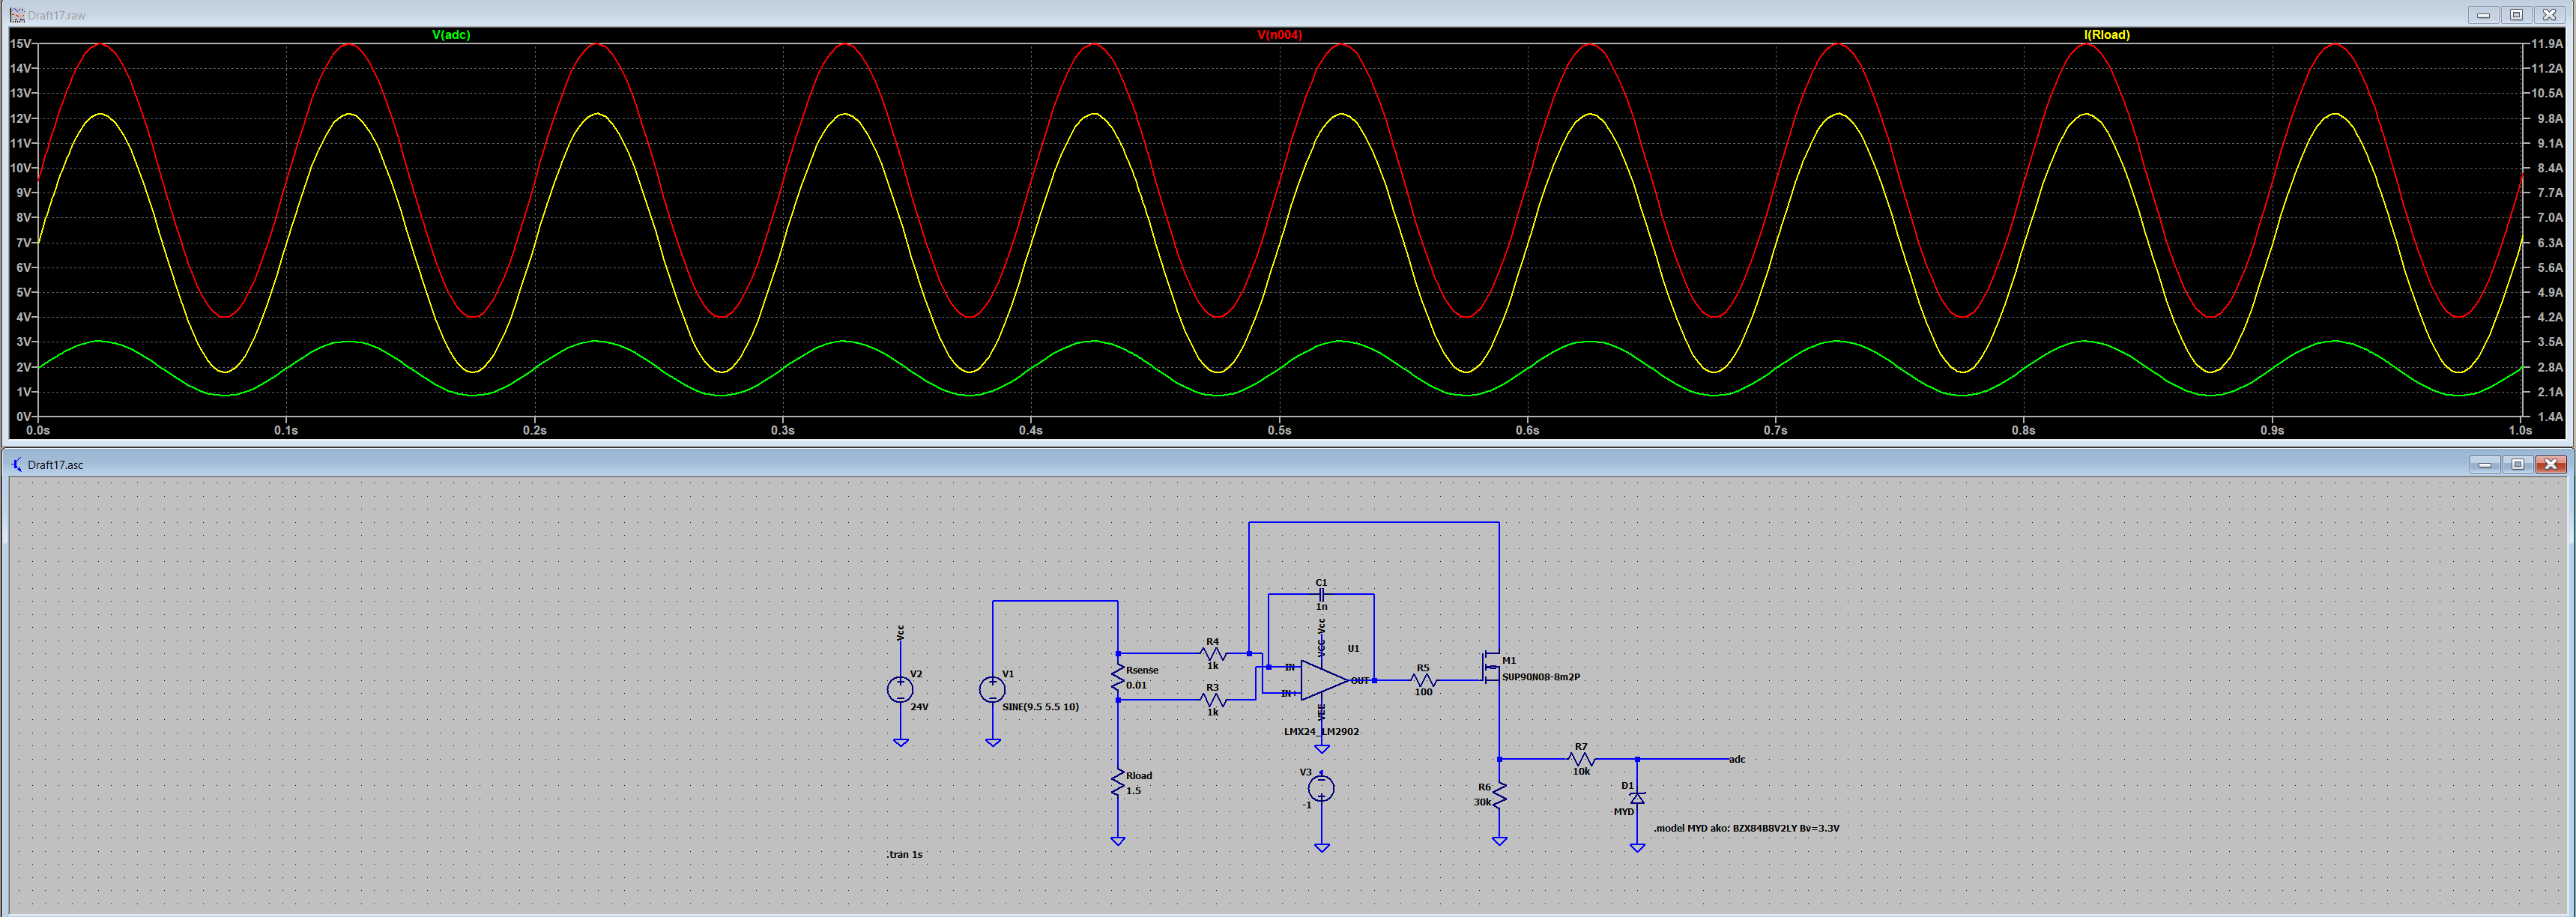Click the Draft17.asc window title icon
Screen dimensions: 2576x917
click(x=17, y=464)
